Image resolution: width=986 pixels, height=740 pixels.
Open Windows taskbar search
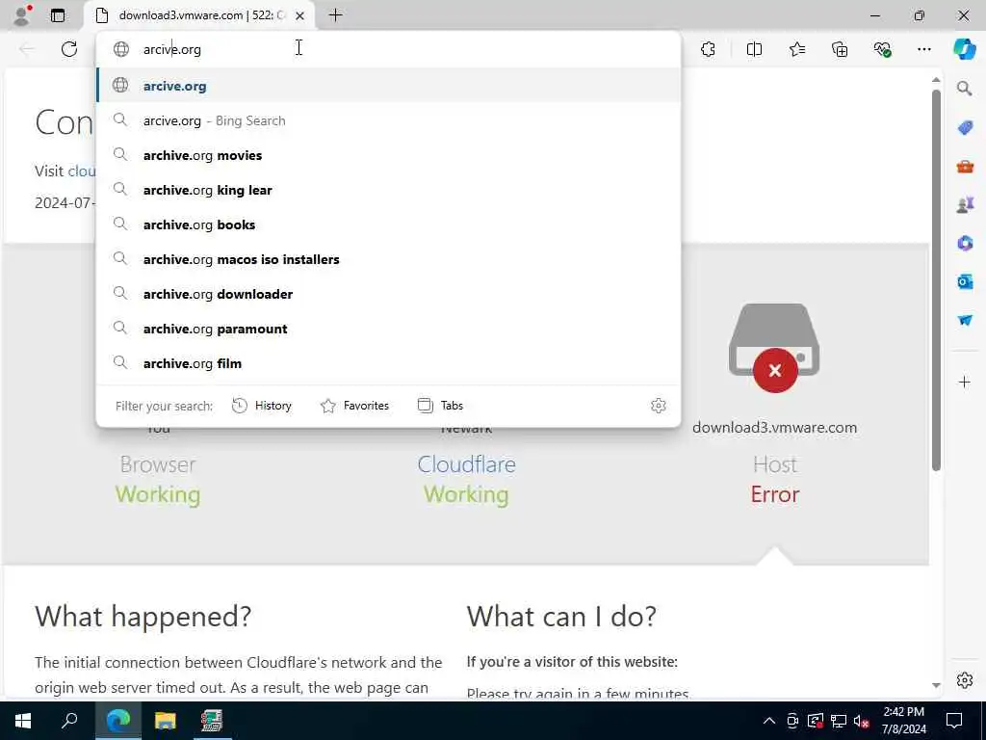coord(69,721)
